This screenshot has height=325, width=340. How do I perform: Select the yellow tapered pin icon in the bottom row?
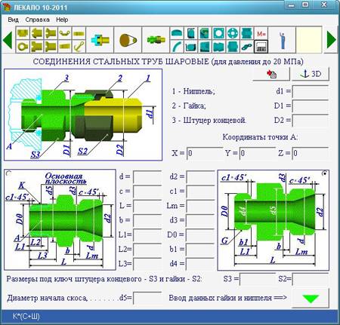pos(65,46)
